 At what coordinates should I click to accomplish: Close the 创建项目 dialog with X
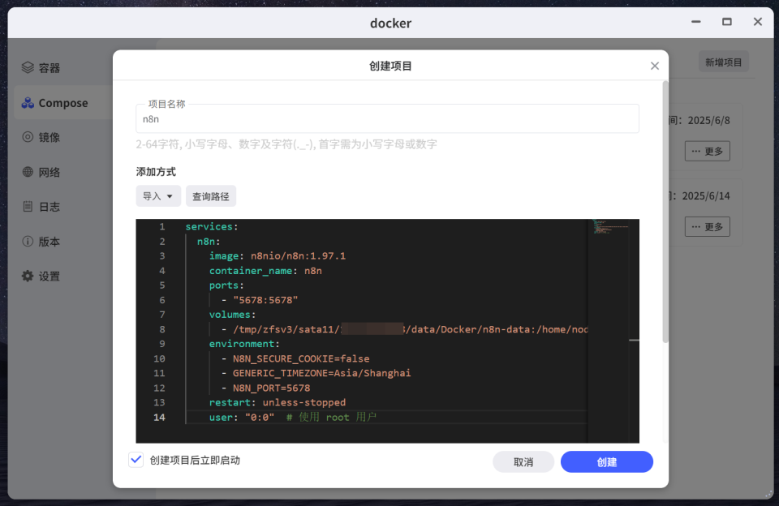coord(655,66)
